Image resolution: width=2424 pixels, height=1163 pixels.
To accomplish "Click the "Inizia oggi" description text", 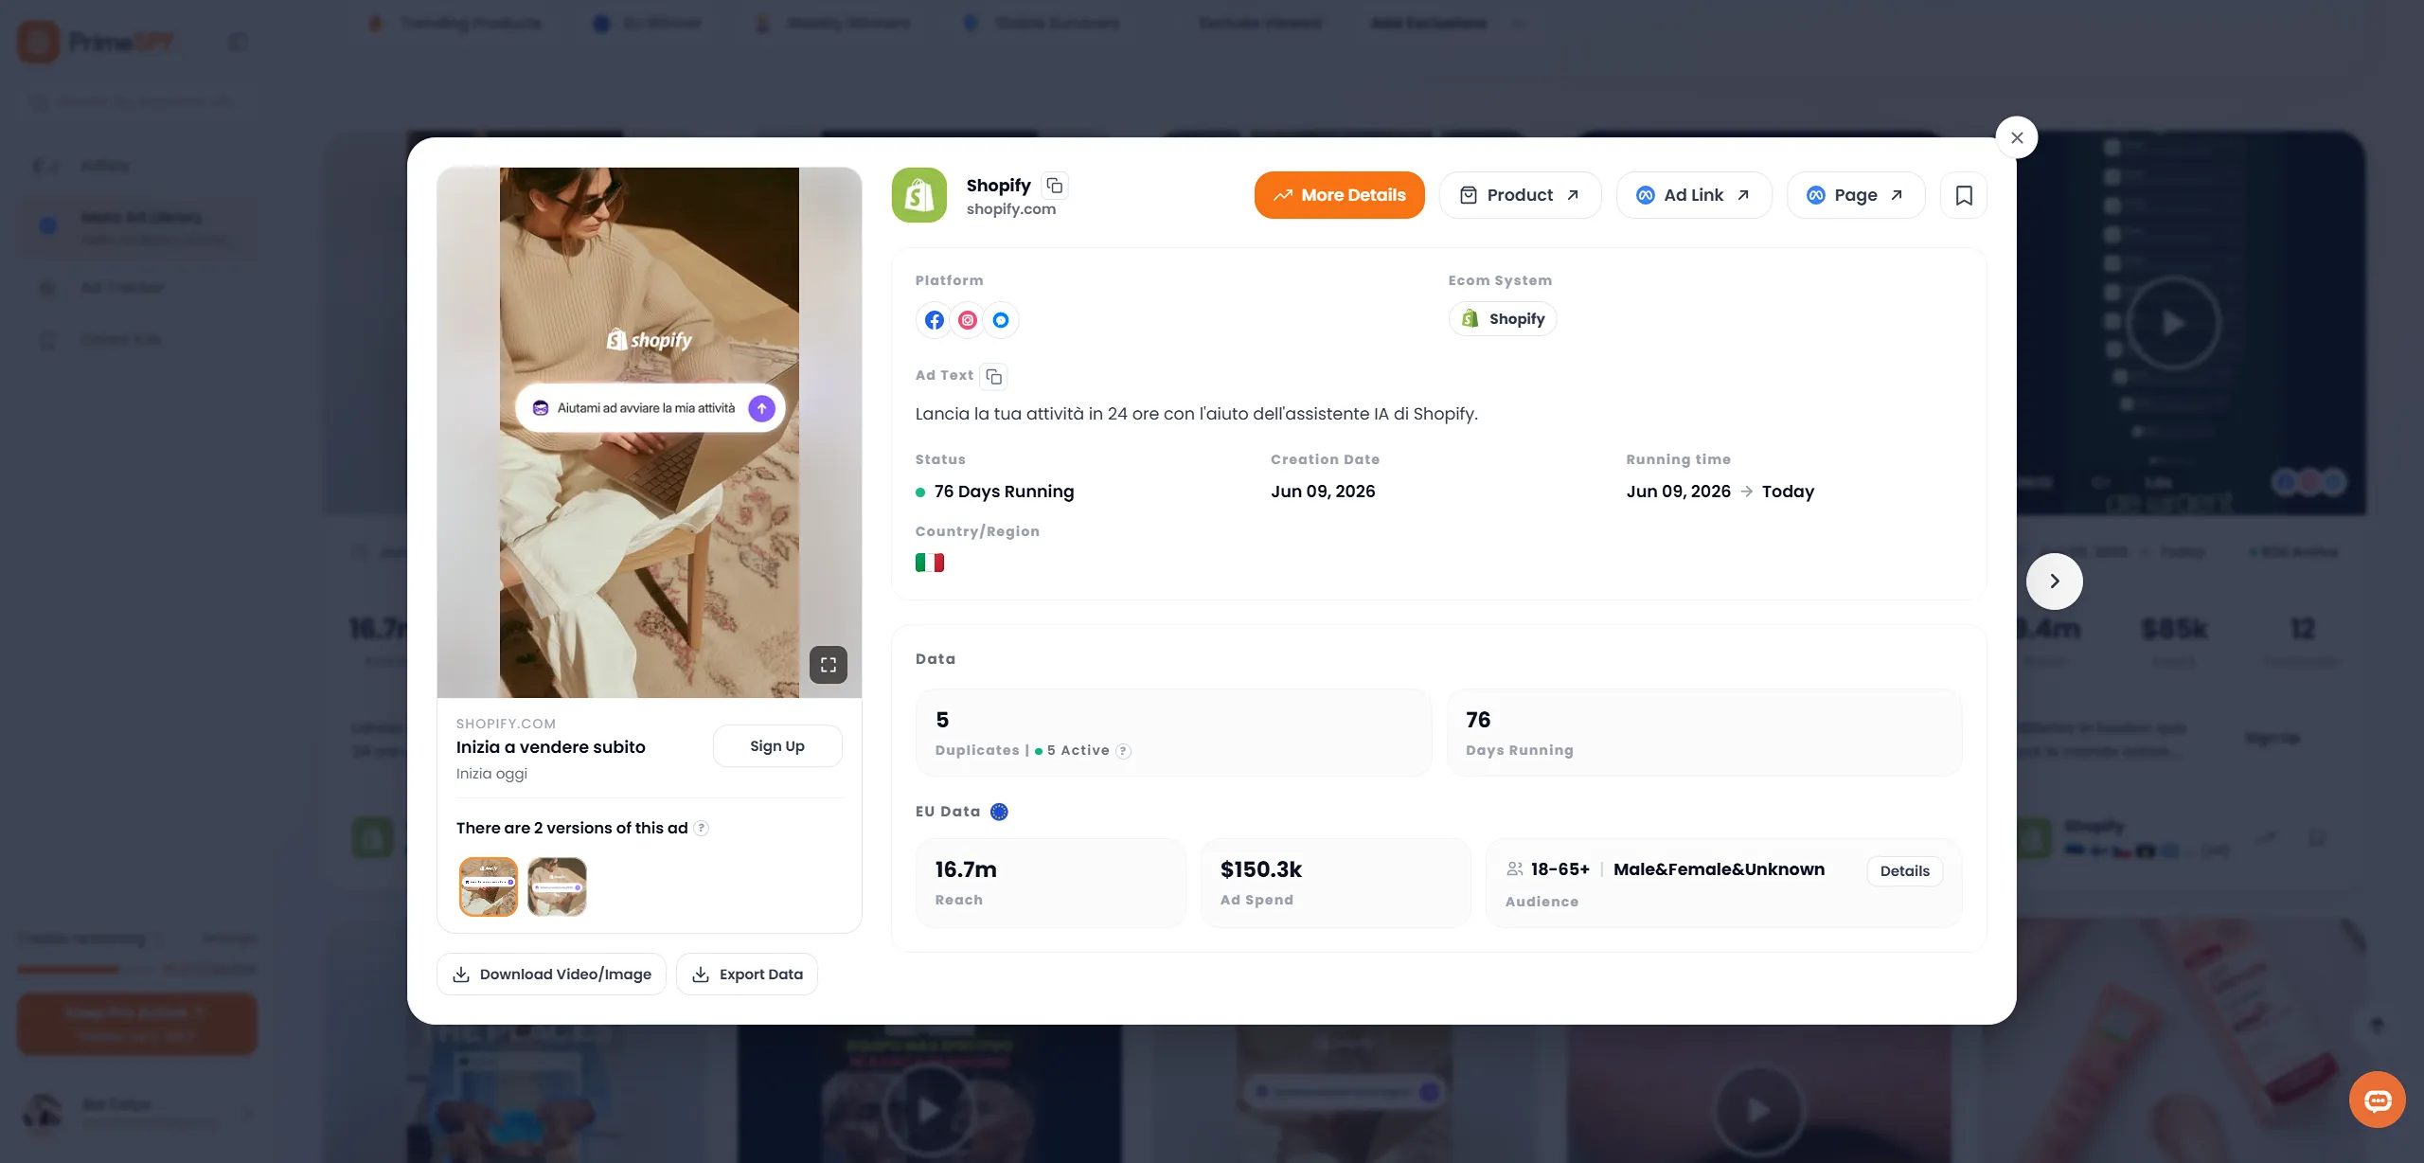I will click(491, 774).
